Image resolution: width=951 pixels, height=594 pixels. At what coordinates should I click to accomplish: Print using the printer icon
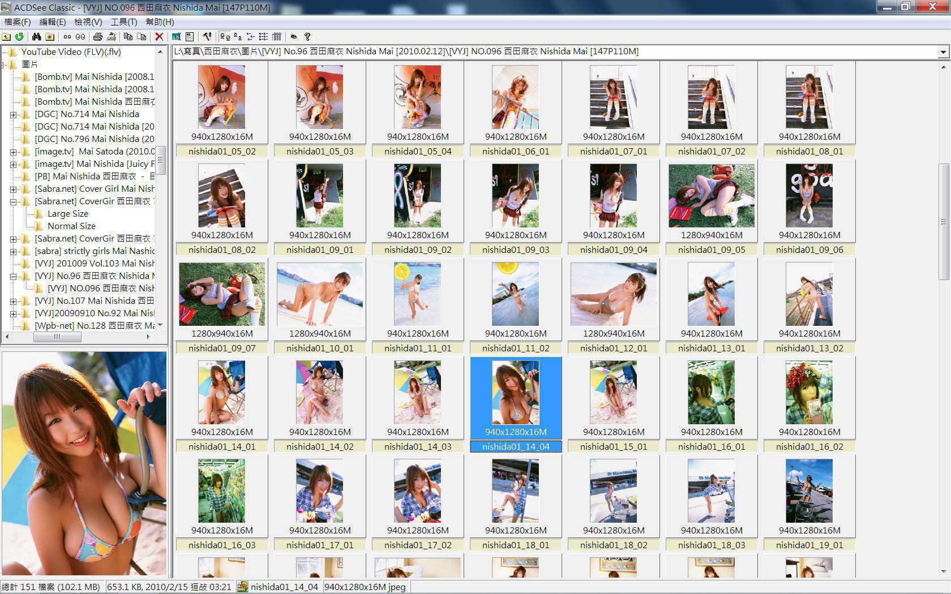tap(97, 37)
